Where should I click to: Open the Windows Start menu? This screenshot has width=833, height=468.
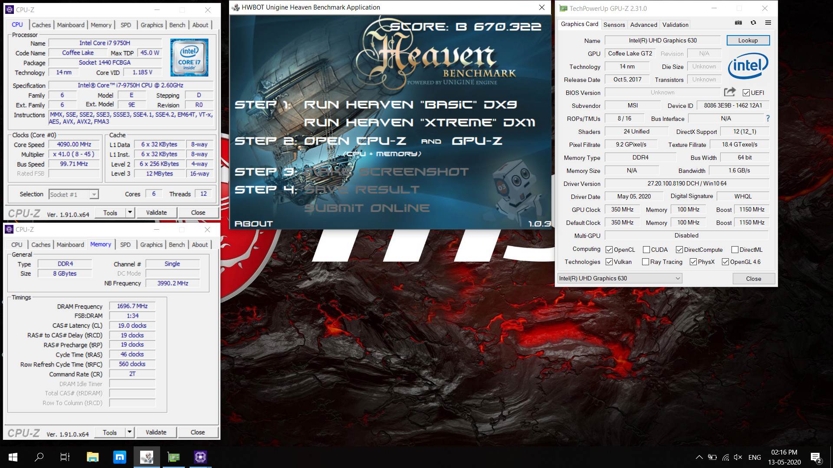pyautogui.click(x=13, y=457)
